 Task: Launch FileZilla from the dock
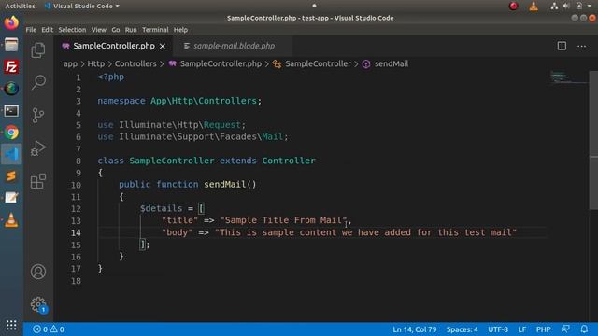point(11,66)
